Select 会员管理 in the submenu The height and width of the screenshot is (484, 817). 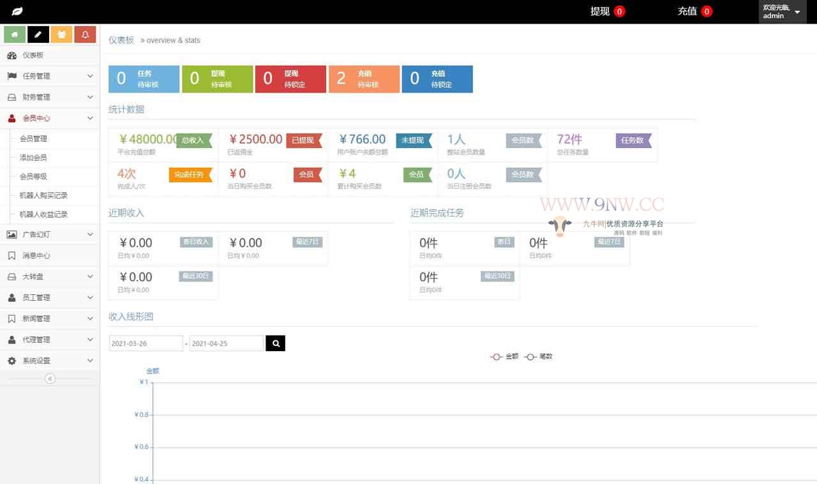[33, 139]
